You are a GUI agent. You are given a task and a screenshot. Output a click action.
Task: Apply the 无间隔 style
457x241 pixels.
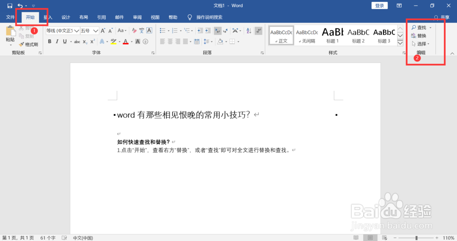click(x=307, y=35)
